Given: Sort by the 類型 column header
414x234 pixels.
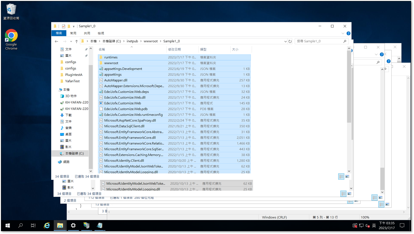Looking at the screenshot, I should 214,49.
